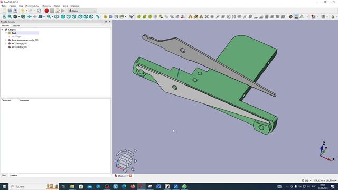This screenshot has width=338, height=190.
Task: Open the Правка menu
Action: click(x=13, y=6)
